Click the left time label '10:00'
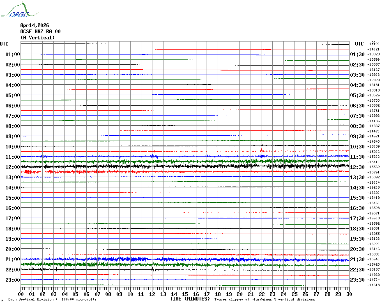382x305 pixels. pyautogui.click(x=13, y=147)
